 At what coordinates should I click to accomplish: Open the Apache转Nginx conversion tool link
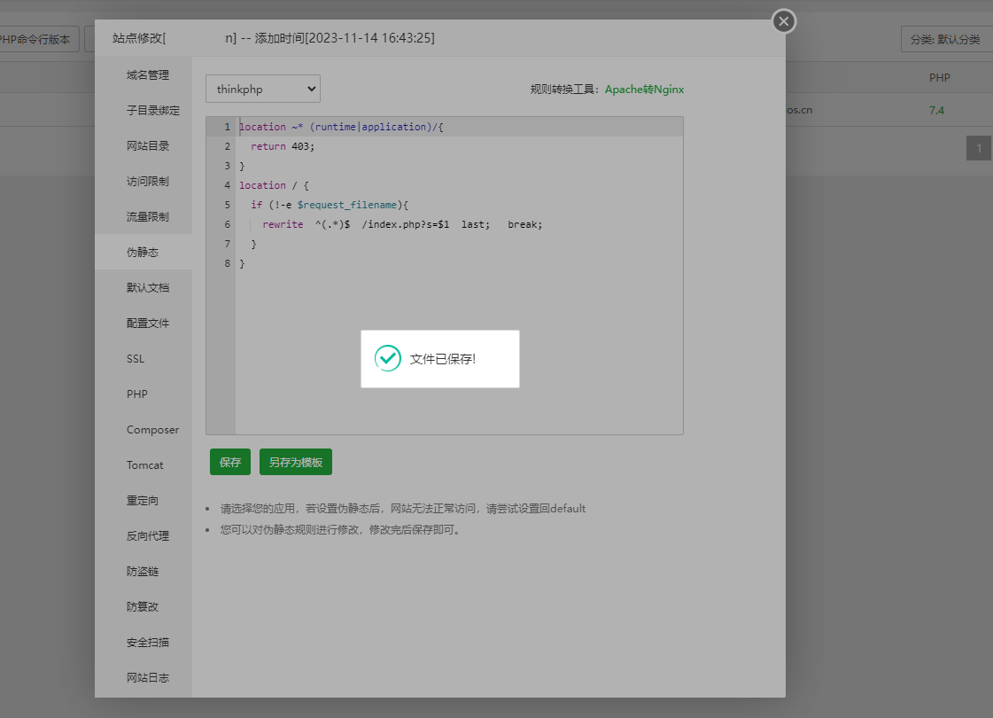(644, 90)
